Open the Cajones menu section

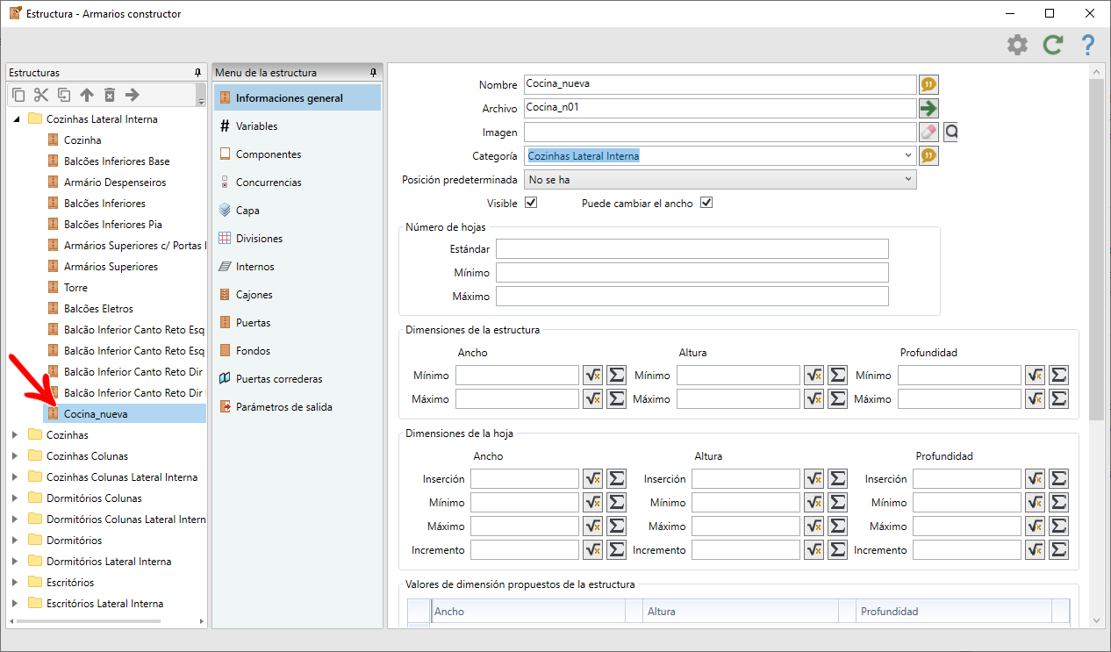pos(297,295)
